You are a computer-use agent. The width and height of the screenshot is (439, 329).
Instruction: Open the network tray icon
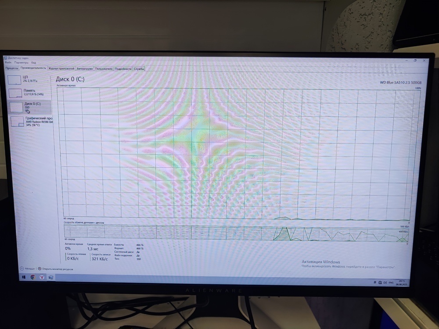click(x=380, y=283)
